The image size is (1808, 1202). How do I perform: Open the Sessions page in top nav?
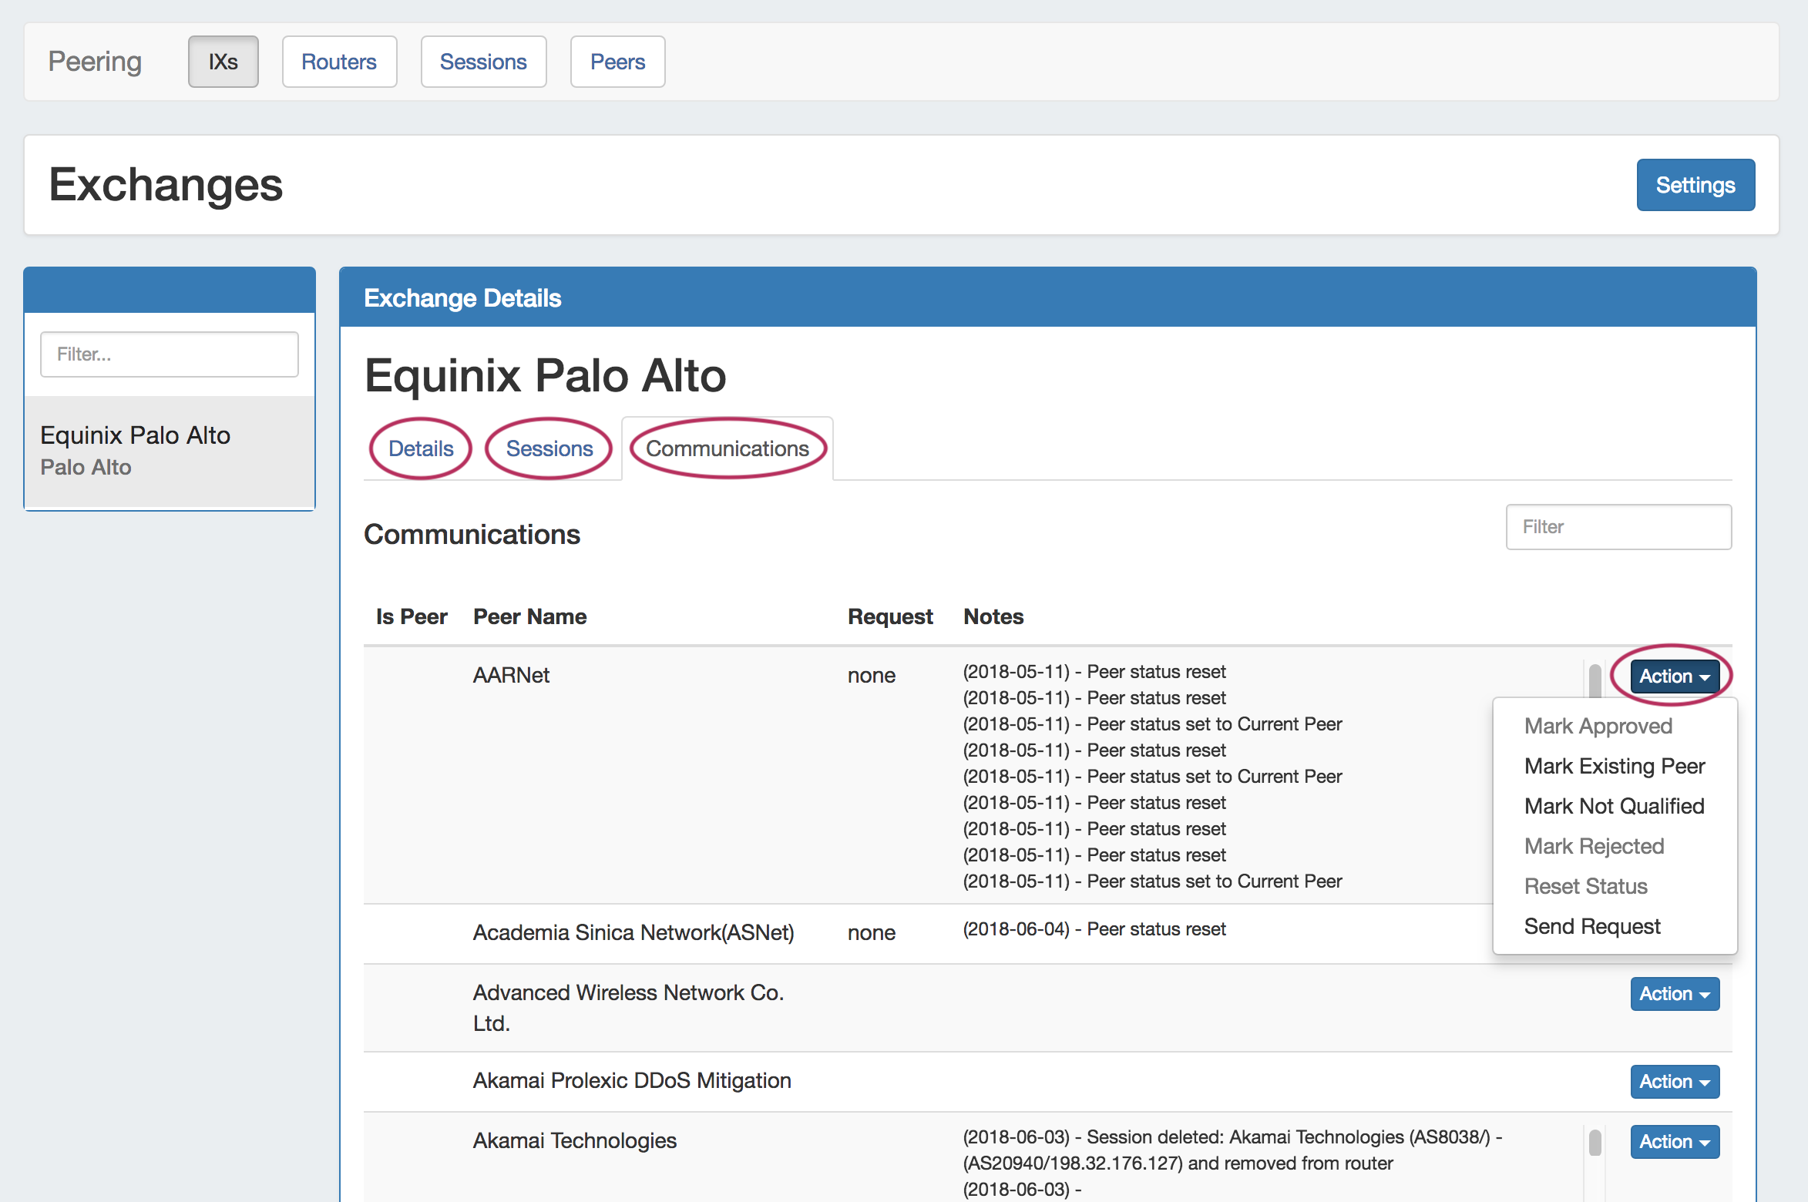[x=483, y=62]
